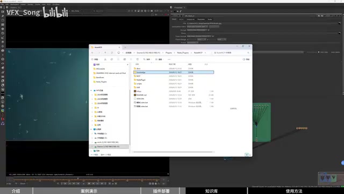Image resolution: width=344 pixels, height=194 pixels.
Task: Click Nuke_Plugins in the address breadcrumb
Action: coord(183,53)
